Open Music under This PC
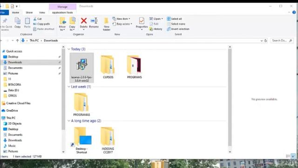This screenshot has height=168, width=298. click(x=12, y=146)
